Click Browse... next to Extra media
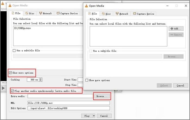This screenshot has height=120, width=190. point(102,96)
